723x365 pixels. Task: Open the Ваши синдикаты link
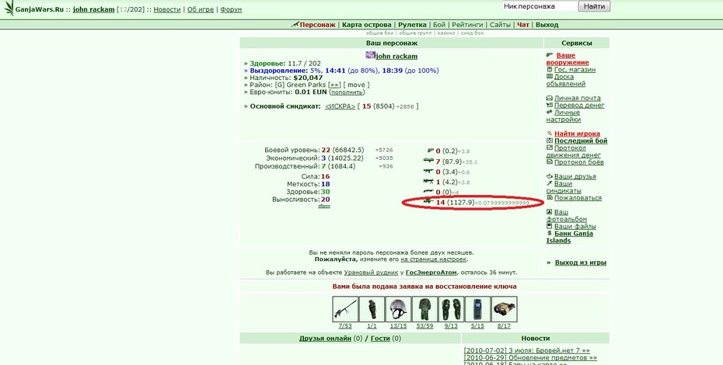(x=564, y=187)
